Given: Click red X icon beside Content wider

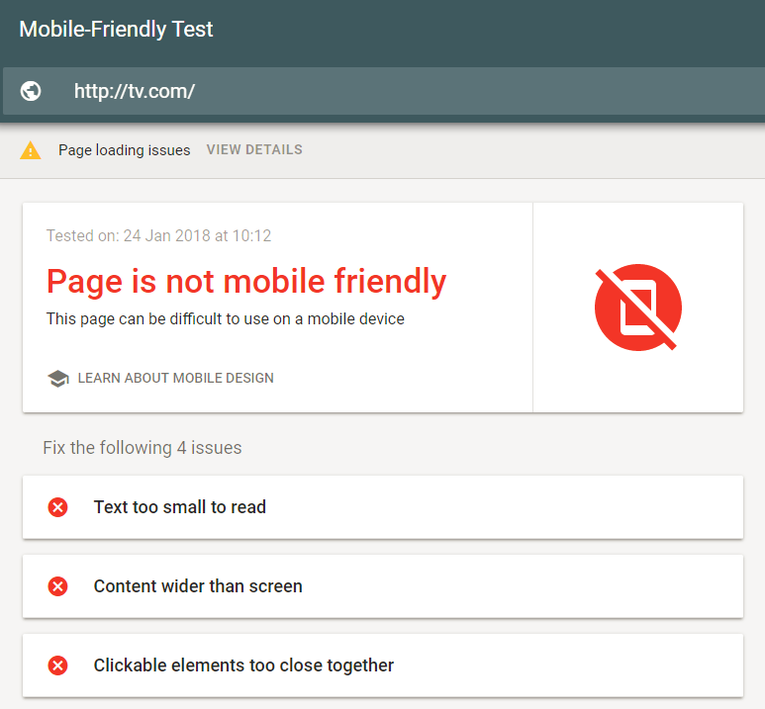Looking at the screenshot, I should [57, 586].
